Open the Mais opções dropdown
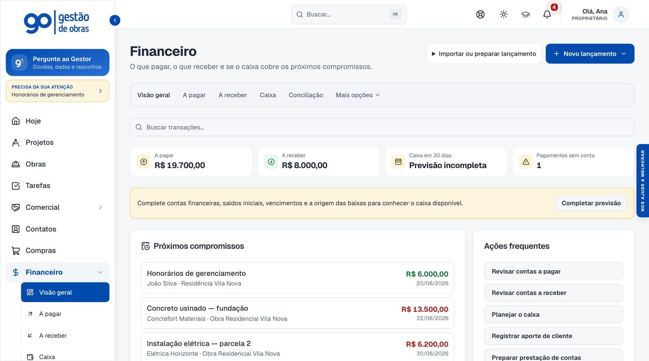The height and width of the screenshot is (361, 649). tap(358, 95)
